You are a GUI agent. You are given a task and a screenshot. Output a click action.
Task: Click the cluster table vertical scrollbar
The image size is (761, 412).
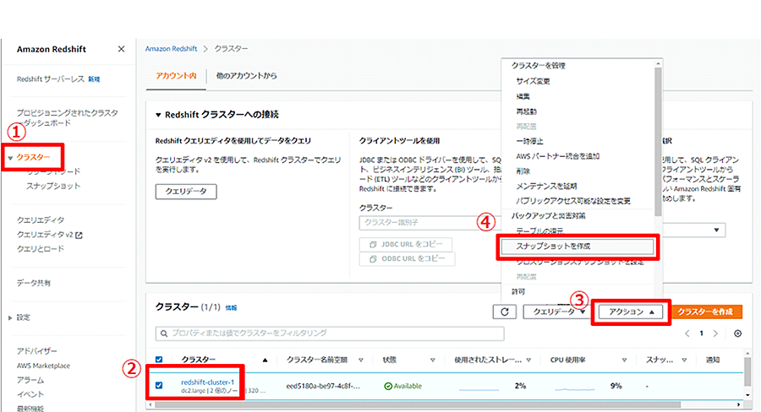tap(747, 372)
